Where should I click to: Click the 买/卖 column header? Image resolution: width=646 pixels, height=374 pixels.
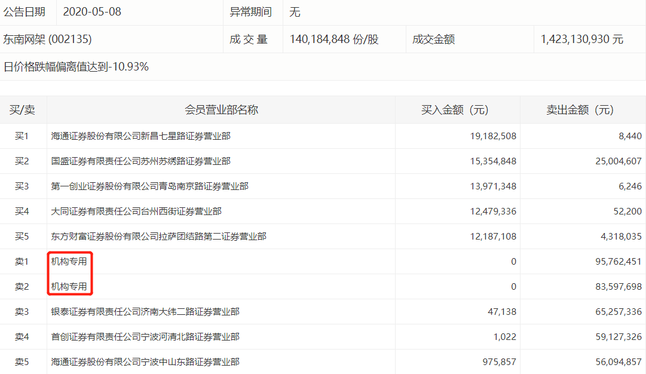[x=22, y=110]
